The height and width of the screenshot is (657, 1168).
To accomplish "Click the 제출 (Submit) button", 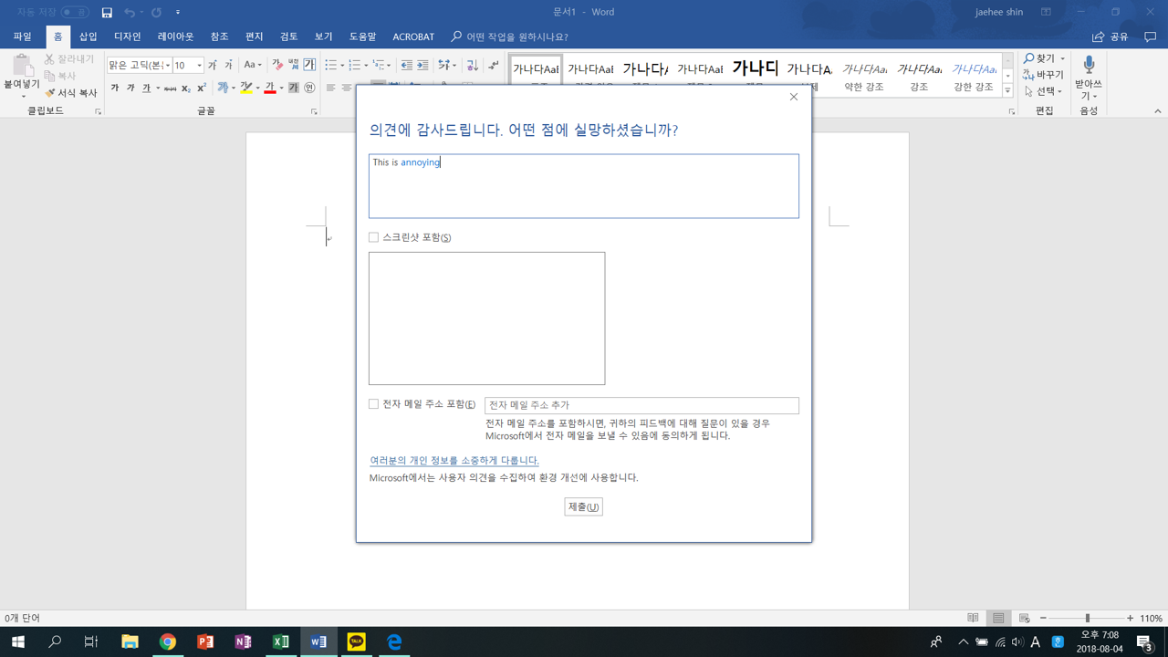I will point(583,506).
